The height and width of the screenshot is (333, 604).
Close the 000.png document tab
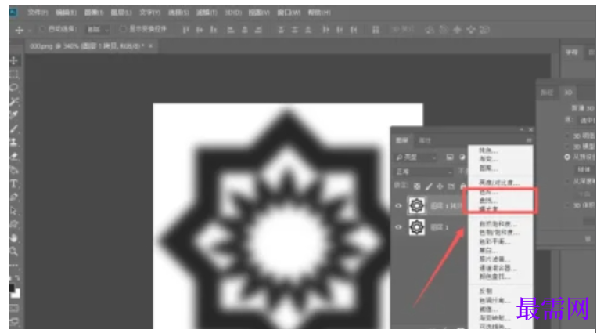(x=151, y=46)
